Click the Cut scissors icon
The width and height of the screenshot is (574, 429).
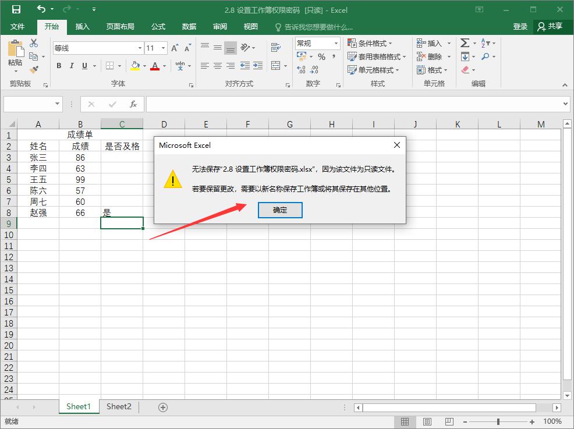point(34,44)
